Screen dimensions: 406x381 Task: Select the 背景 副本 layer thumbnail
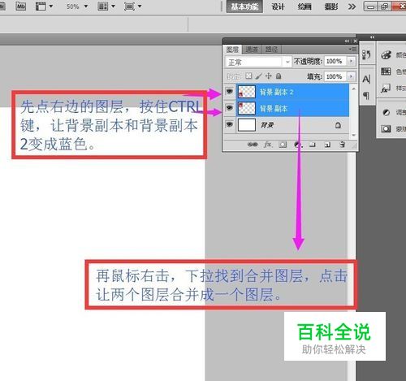247,108
